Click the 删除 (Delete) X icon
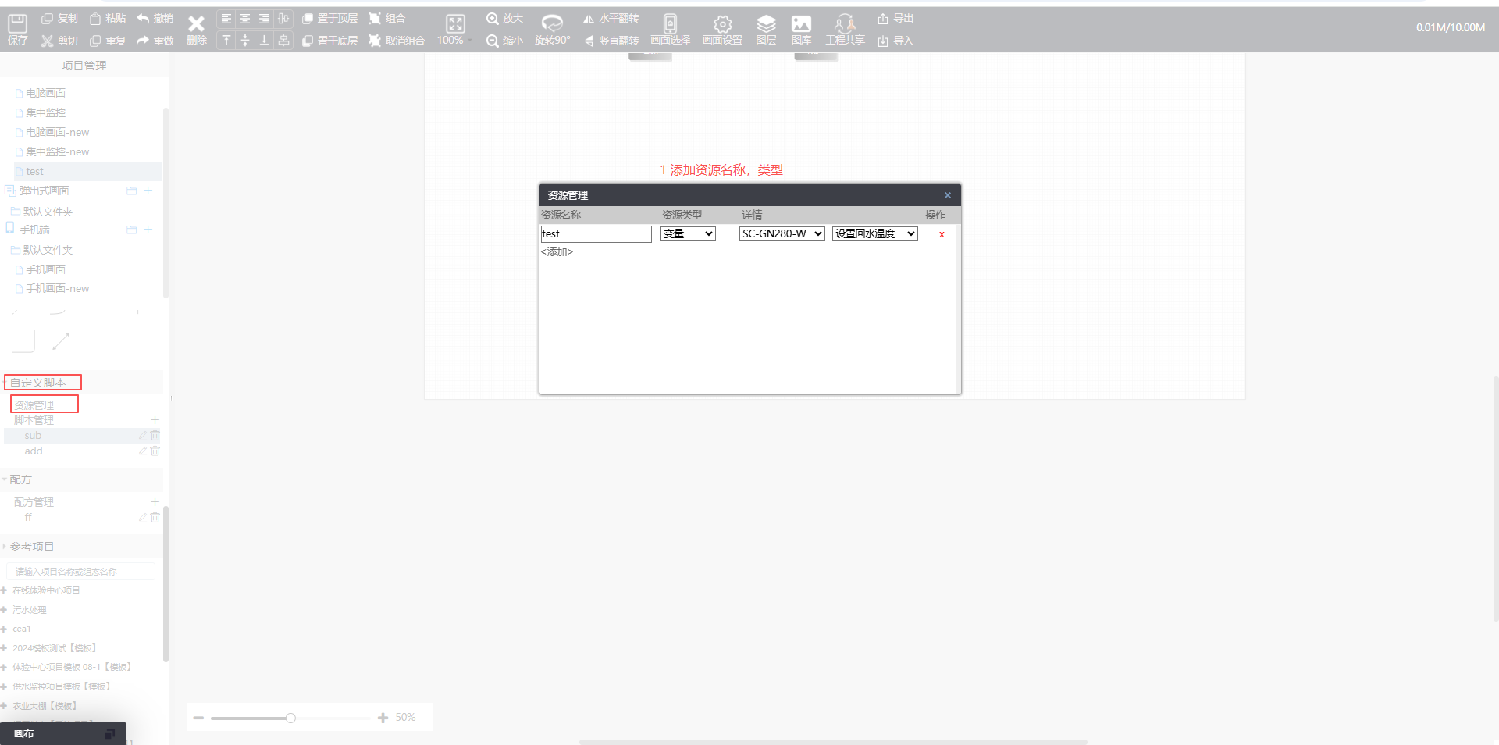Image resolution: width=1499 pixels, height=745 pixels. point(196,24)
